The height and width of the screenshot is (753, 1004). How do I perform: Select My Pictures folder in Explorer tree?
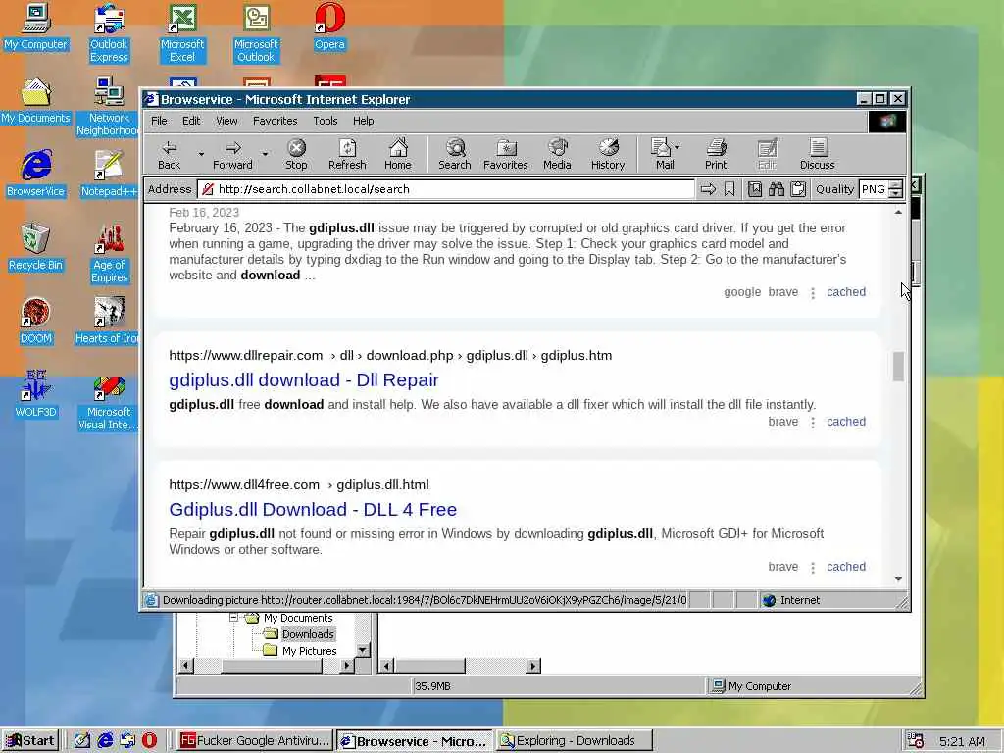click(x=309, y=651)
